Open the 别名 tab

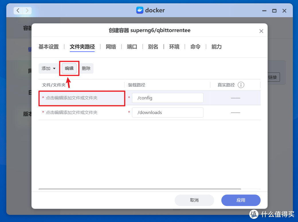pyautogui.click(x=153, y=47)
